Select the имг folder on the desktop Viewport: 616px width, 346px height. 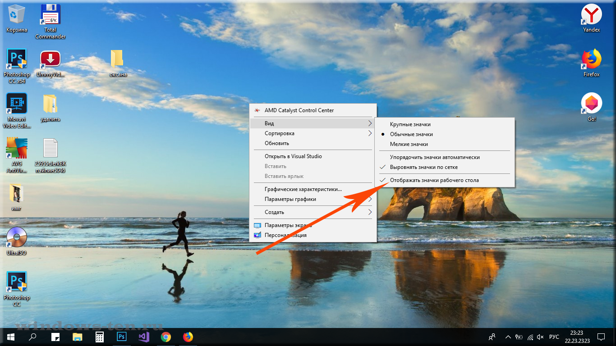[17, 197]
